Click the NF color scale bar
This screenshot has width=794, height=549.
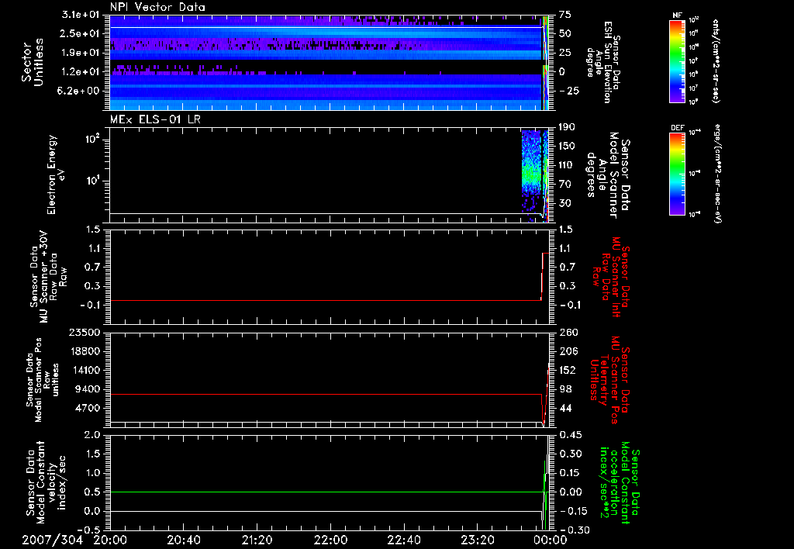(x=677, y=60)
